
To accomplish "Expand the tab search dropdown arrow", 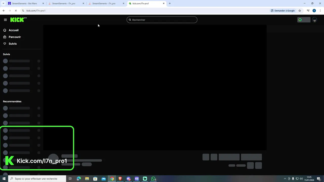I will pos(3,4).
